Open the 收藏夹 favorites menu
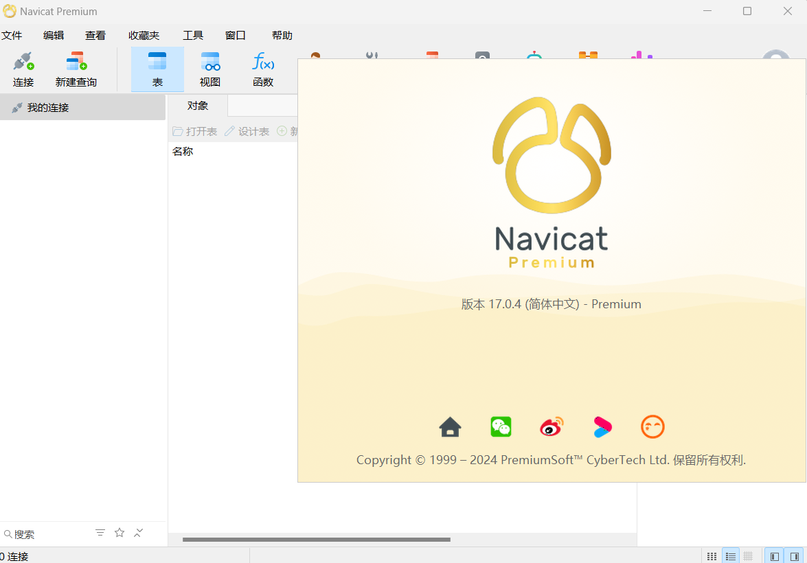Image resolution: width=807 pixels, height=563 pixels. (x=144, y=36)
